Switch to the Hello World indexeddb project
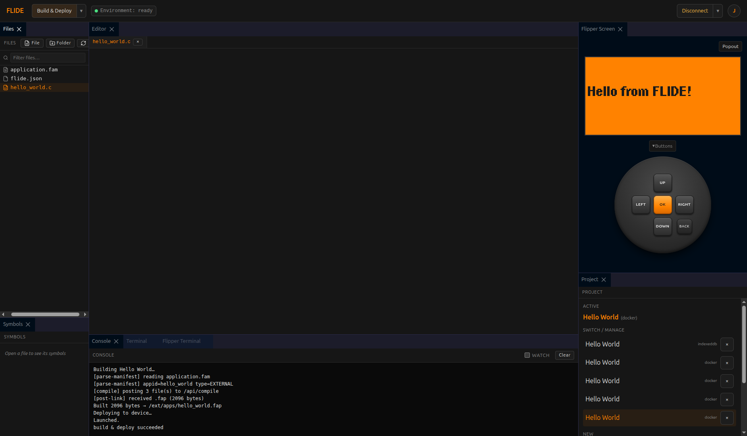747x436 pixels. 651,344
